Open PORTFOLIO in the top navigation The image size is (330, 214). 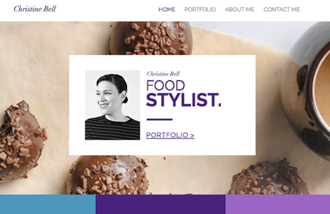[200, 10]
